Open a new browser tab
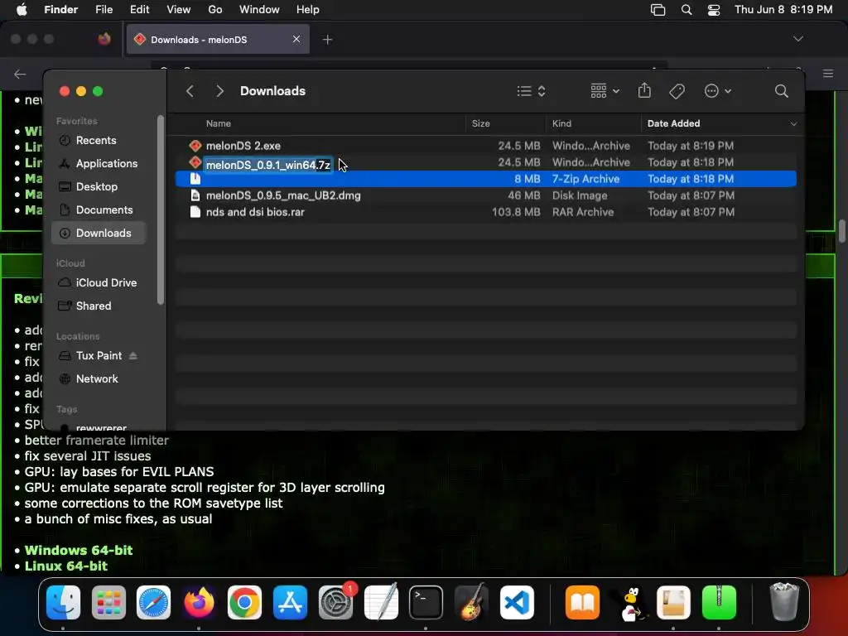This screenshot has height=636, width=848. tap(327, 40)
